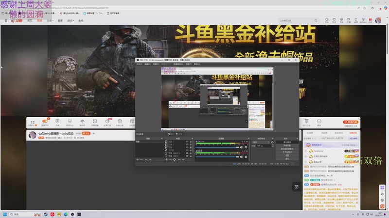
Task: Open OBS 工具 Tools menu
Action: click(x=188, y=64)
